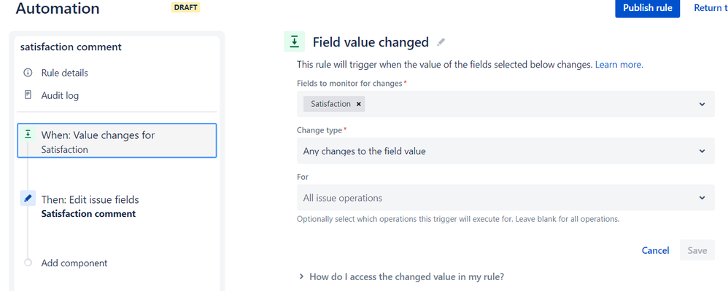Click the Cancel link button

click(655, 250)
